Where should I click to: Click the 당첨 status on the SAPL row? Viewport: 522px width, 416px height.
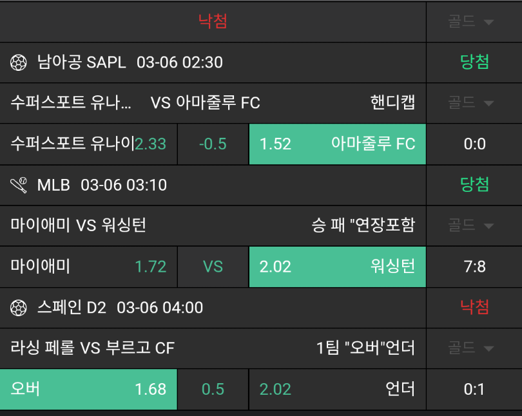click(x=474, y=62)
